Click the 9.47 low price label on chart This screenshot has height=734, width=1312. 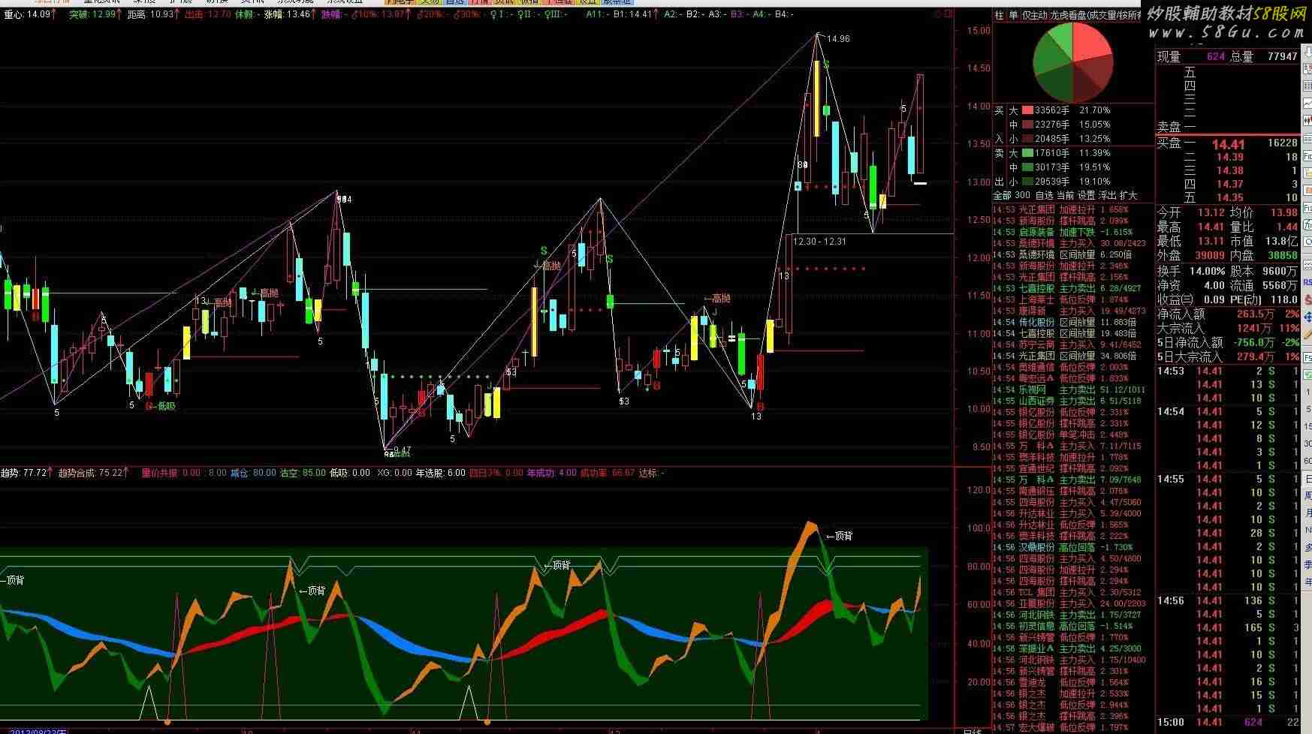[402, 450]
